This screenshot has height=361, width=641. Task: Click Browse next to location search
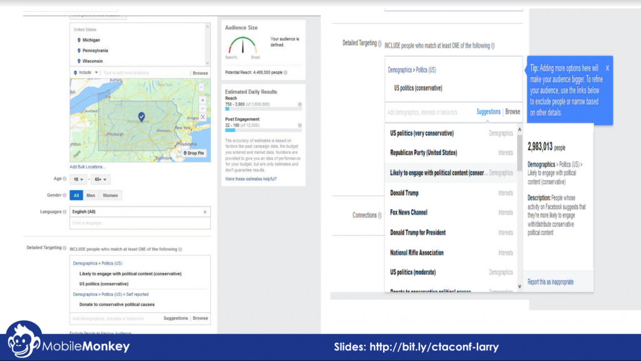pos(200,73)
